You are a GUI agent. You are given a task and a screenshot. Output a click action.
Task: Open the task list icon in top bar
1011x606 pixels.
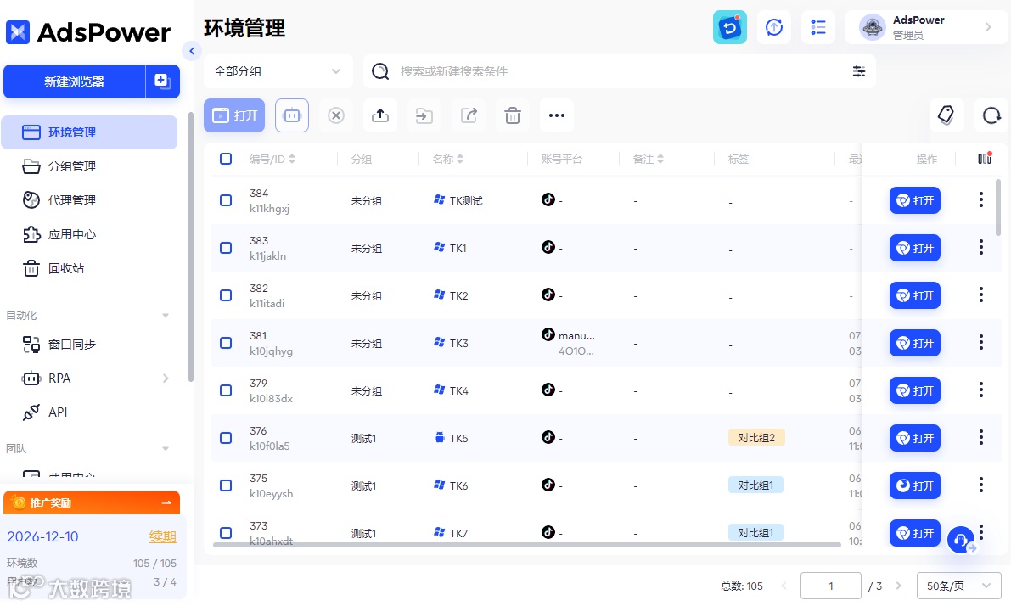[x=818, y=27]
